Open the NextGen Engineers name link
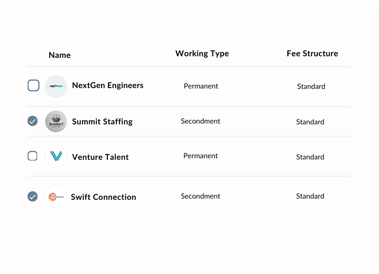The image size is (379, 274). point(108,85)
